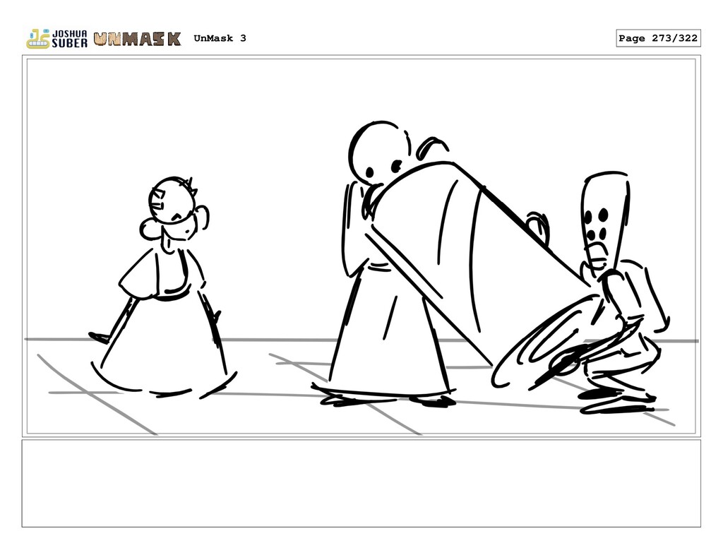723x560 pixels.
Task: Select the 'UnMask 3' title text
Action: 220,38
